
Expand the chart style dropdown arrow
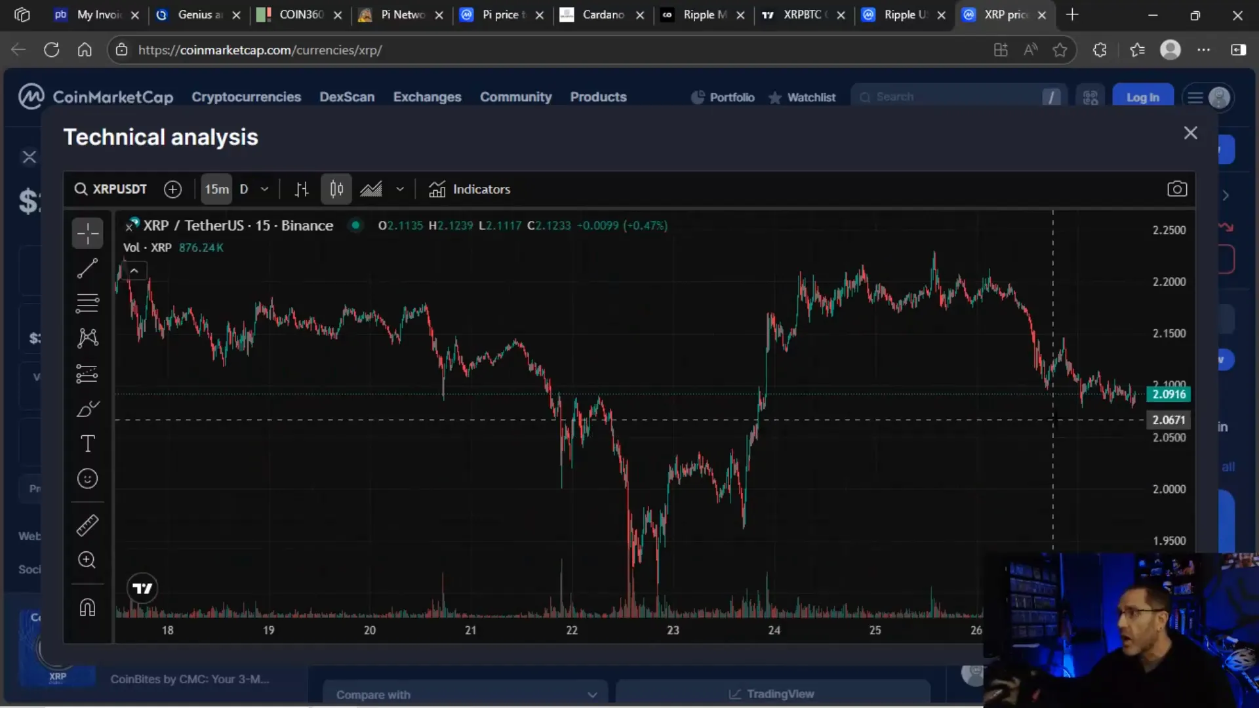pos(400,189)
